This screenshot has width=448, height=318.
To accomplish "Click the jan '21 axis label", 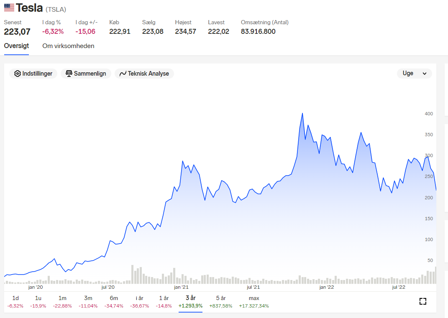I will [x=181, y=287].
